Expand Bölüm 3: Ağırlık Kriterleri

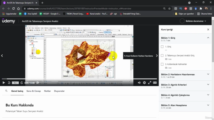[208, 85]
